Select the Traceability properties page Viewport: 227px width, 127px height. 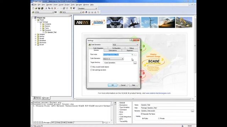point(123,121)
